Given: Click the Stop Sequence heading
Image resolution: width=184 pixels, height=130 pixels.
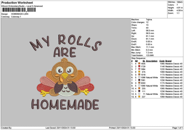Looking at the screenshot, I should tap(139, 58).
